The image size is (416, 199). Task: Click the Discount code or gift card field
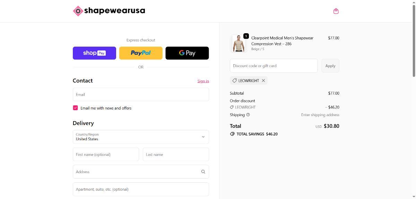point(274,66)
